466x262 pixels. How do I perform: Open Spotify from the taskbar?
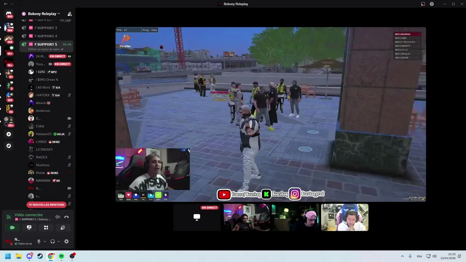point(61,256)
